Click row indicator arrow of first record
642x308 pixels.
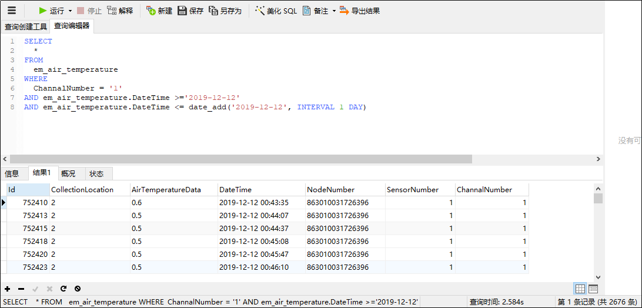[4, 202]
